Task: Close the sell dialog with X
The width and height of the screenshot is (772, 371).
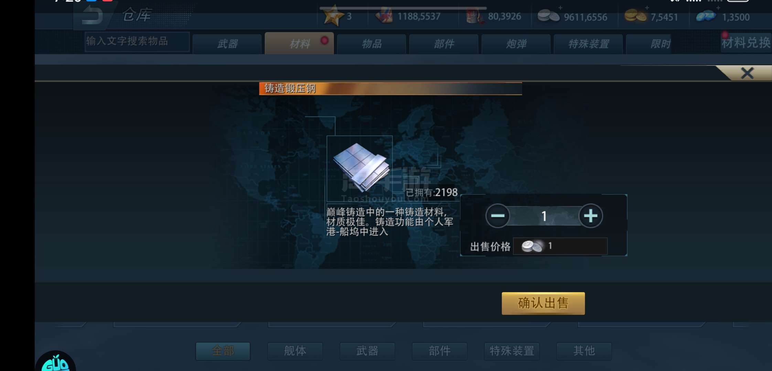Action: coord(747,73)
